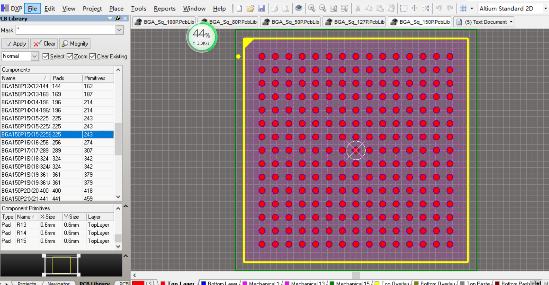Open the Altium Standard 2D view dropdown
This screenshot has width=549, height=285.
545,8
